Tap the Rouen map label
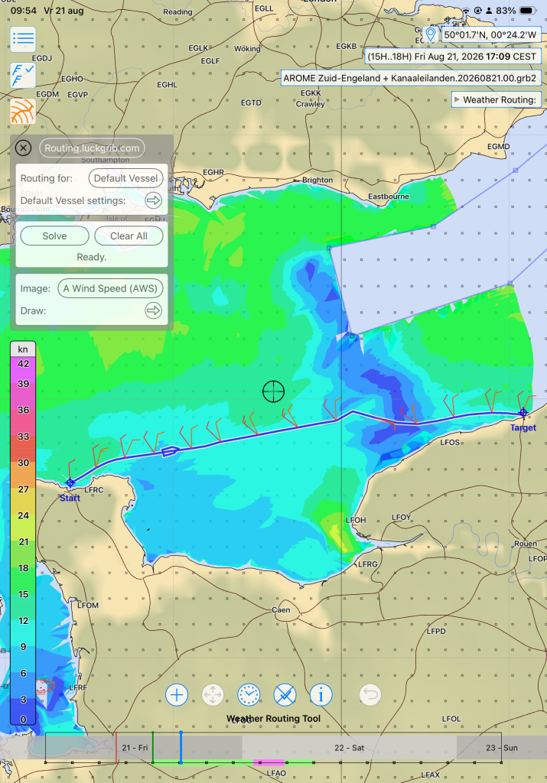The width and height of the screenshot is (547, 783). coord(526,544)
